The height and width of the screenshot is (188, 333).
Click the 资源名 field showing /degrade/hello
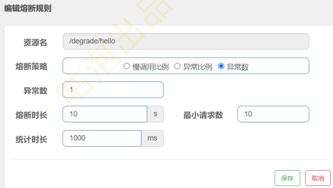[x=186, y=42]
